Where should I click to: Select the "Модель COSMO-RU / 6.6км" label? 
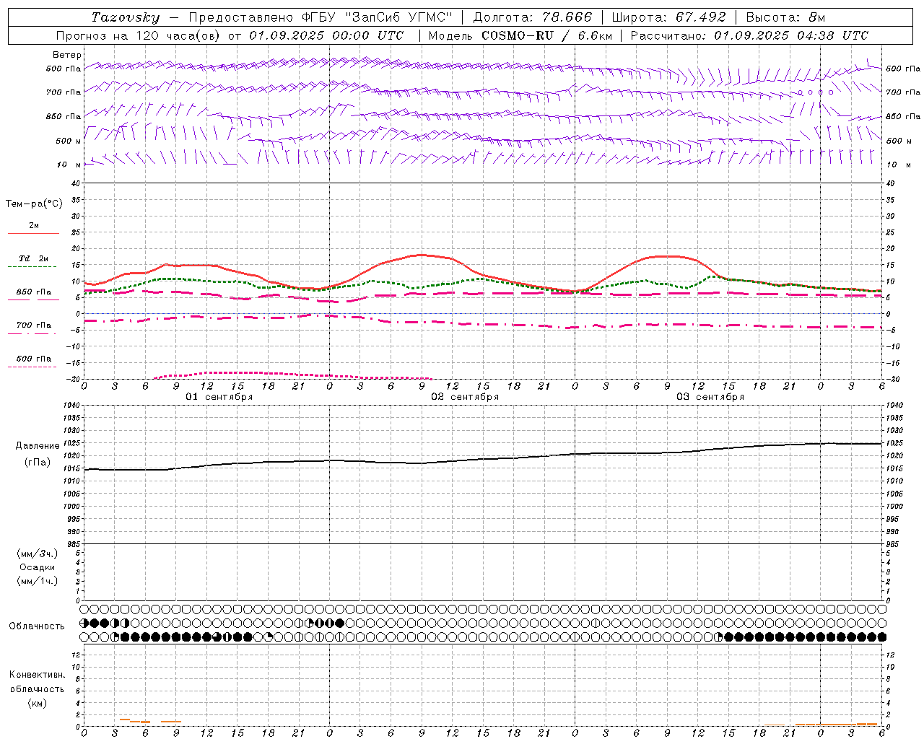coord(520,35)
